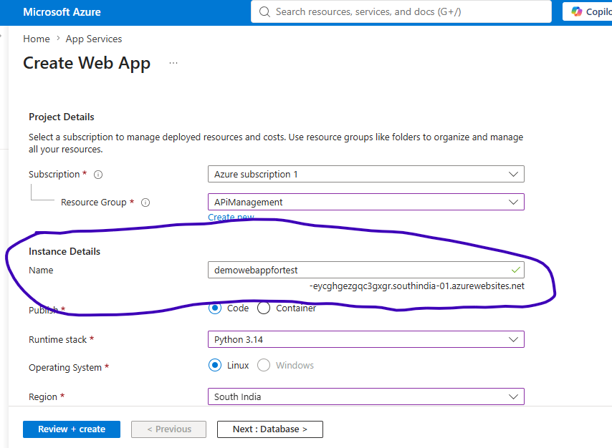612x448 pixels.
Task: Click the breadcrumb chevron after Home
Action: click(58, 38)
